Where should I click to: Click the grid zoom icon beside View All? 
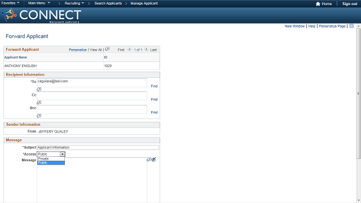tap(107, 49)
